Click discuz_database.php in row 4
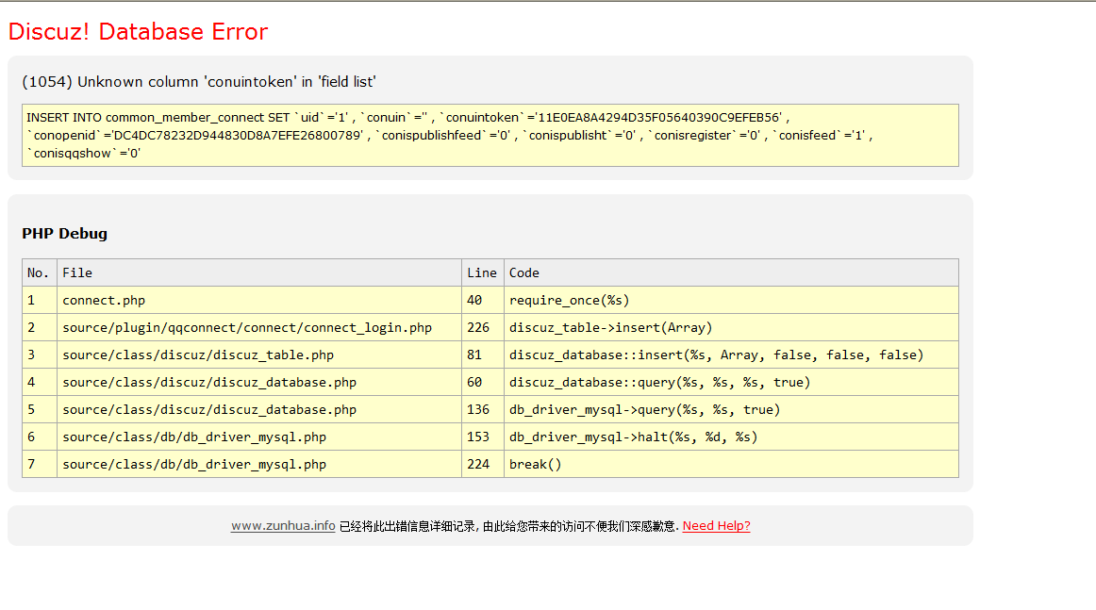Image resolution: width=1096 pixels, height=610 pixels. (x=209, y=382)
